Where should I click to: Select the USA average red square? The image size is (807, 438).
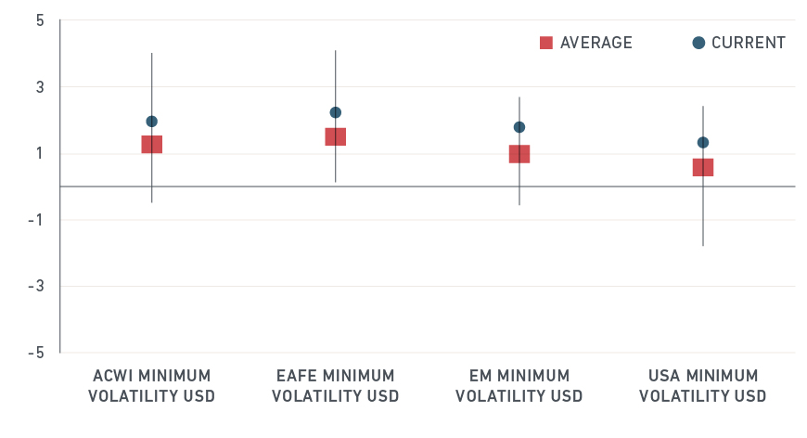pyautogui.click(x=703, y=167)
